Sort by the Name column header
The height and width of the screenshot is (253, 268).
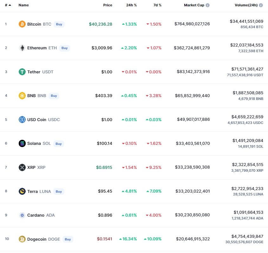[23, 5]
